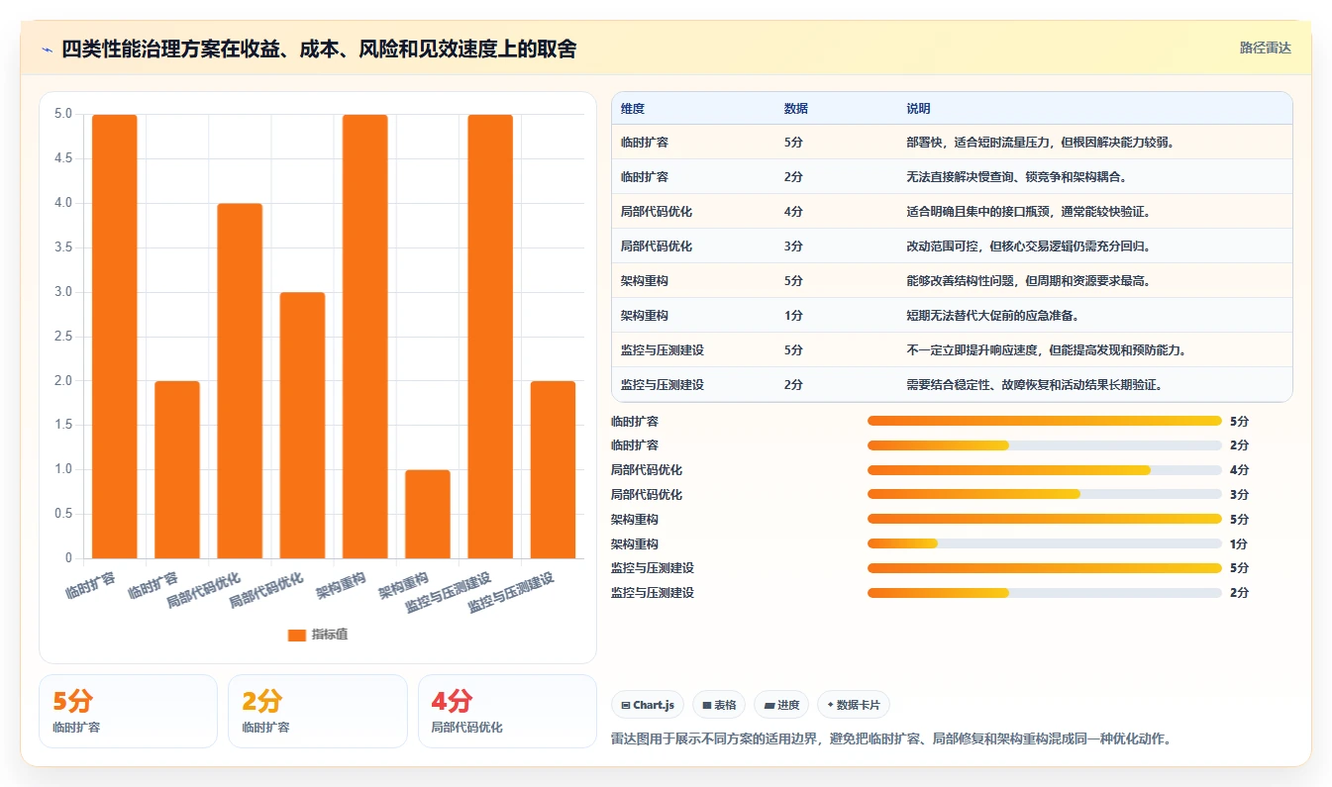Click the 临时扩容 chart bar with value 2
This screenshot has height=787, width=1332.
click(177, 469)
